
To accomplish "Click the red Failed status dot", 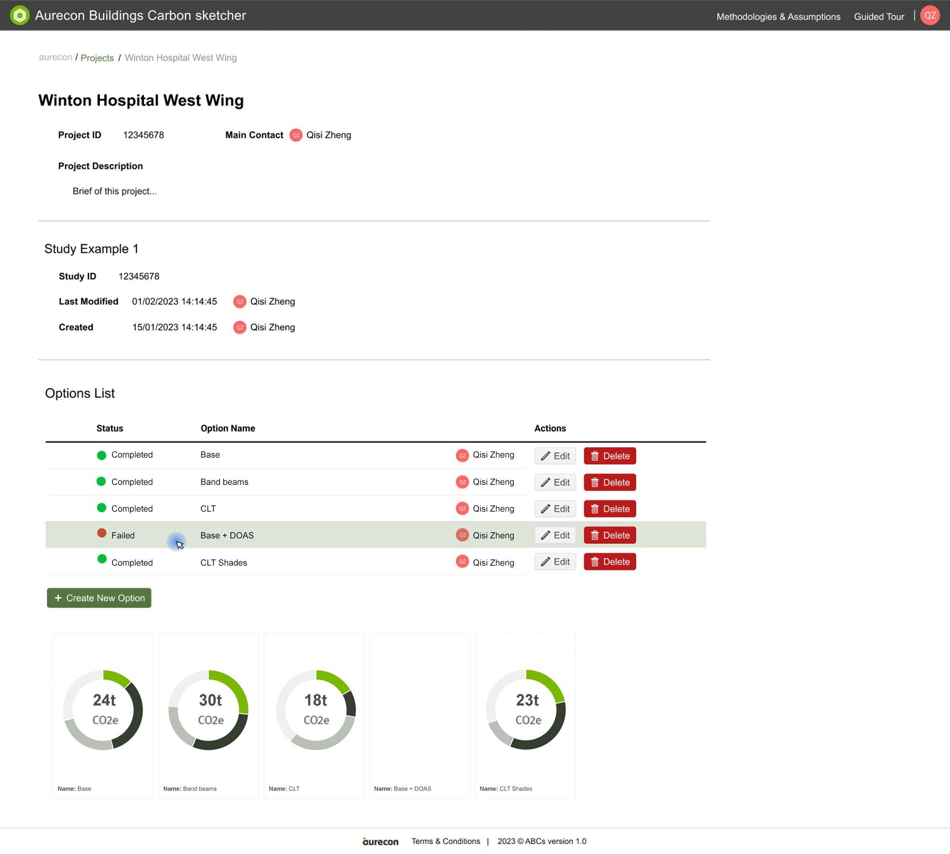I will point(101,533).
